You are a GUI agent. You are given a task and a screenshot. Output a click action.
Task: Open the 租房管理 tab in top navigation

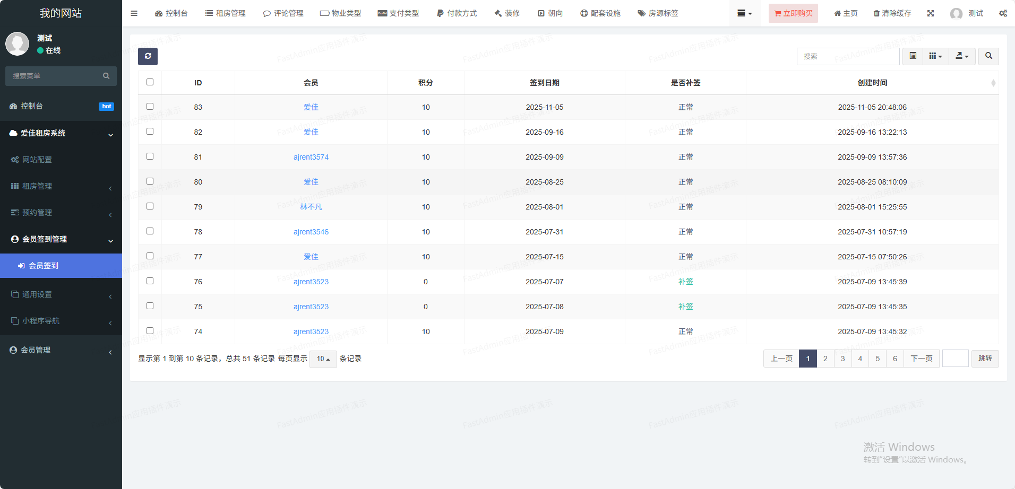coord(226,13)
